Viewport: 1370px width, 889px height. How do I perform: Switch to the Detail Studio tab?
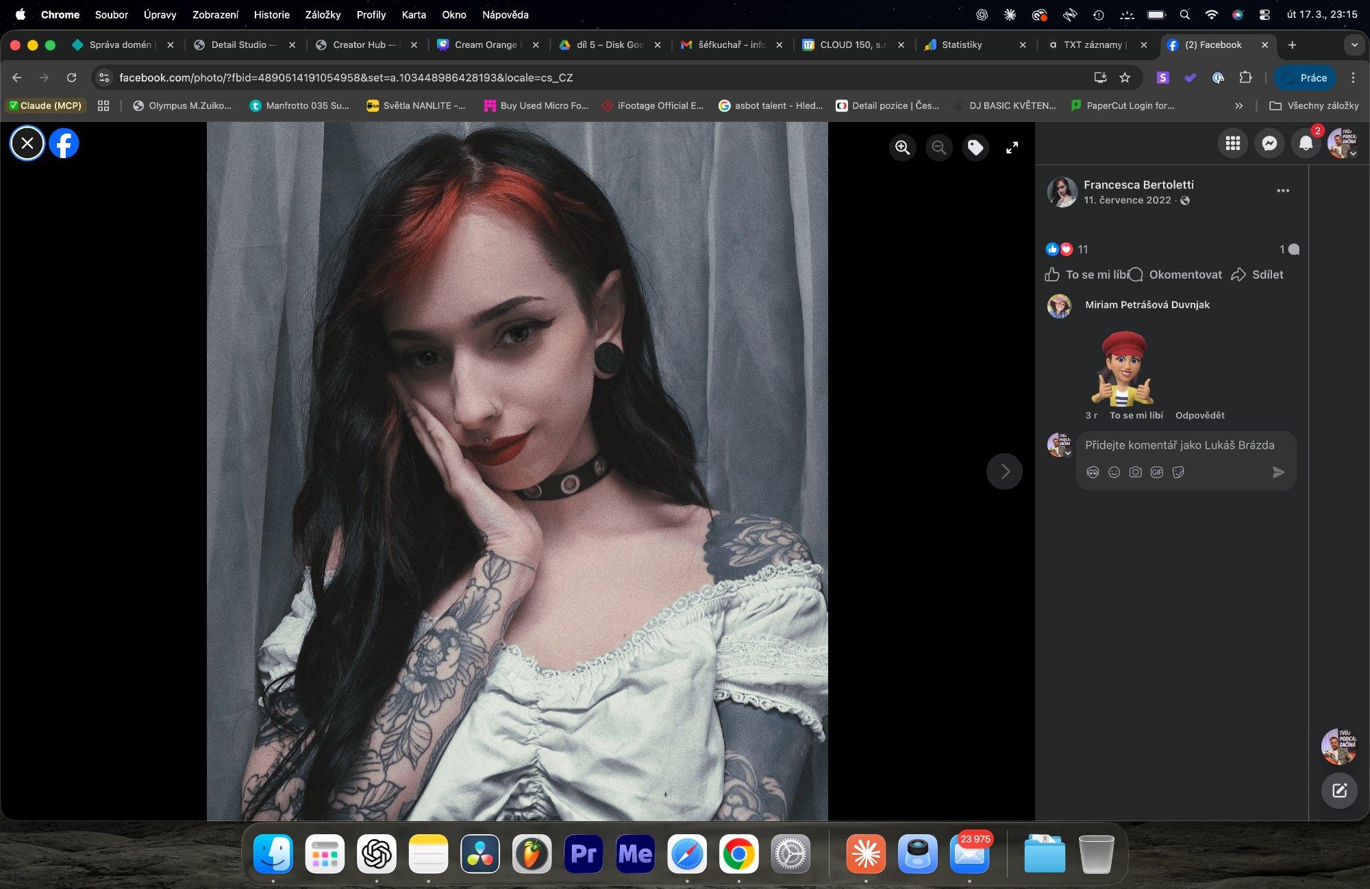click(x=243, y=45)
